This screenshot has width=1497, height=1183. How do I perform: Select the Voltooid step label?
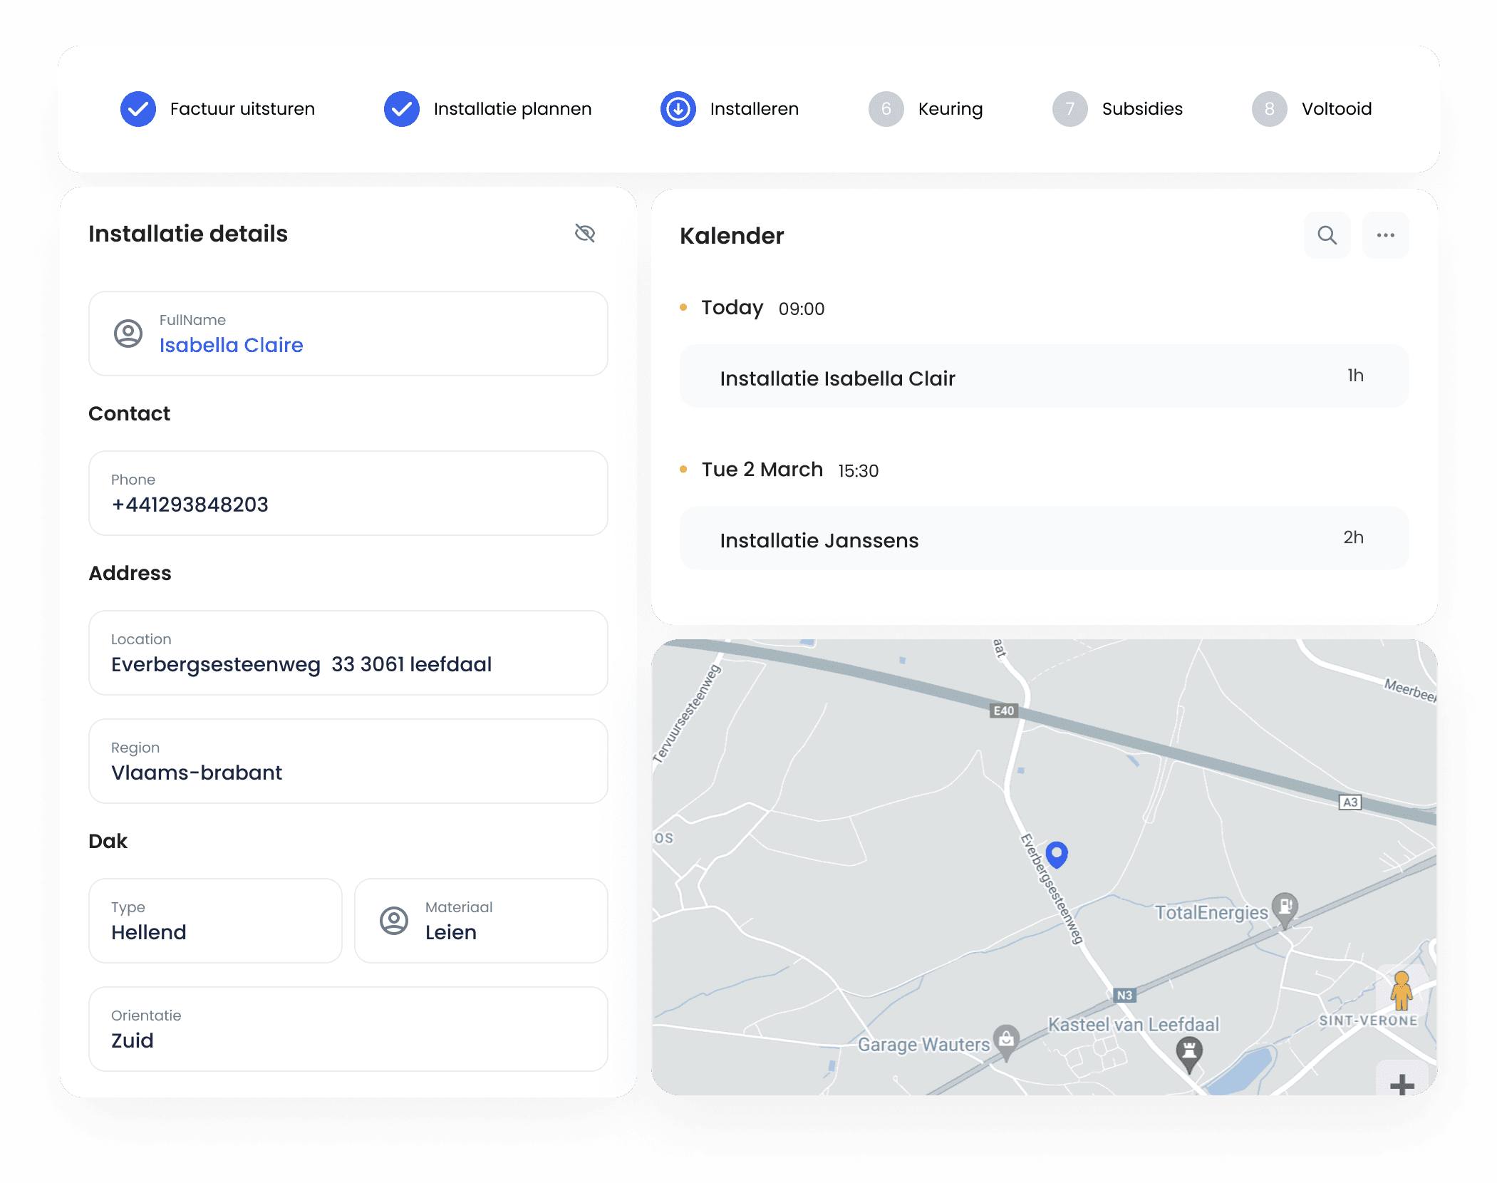tap(1337, 109)
